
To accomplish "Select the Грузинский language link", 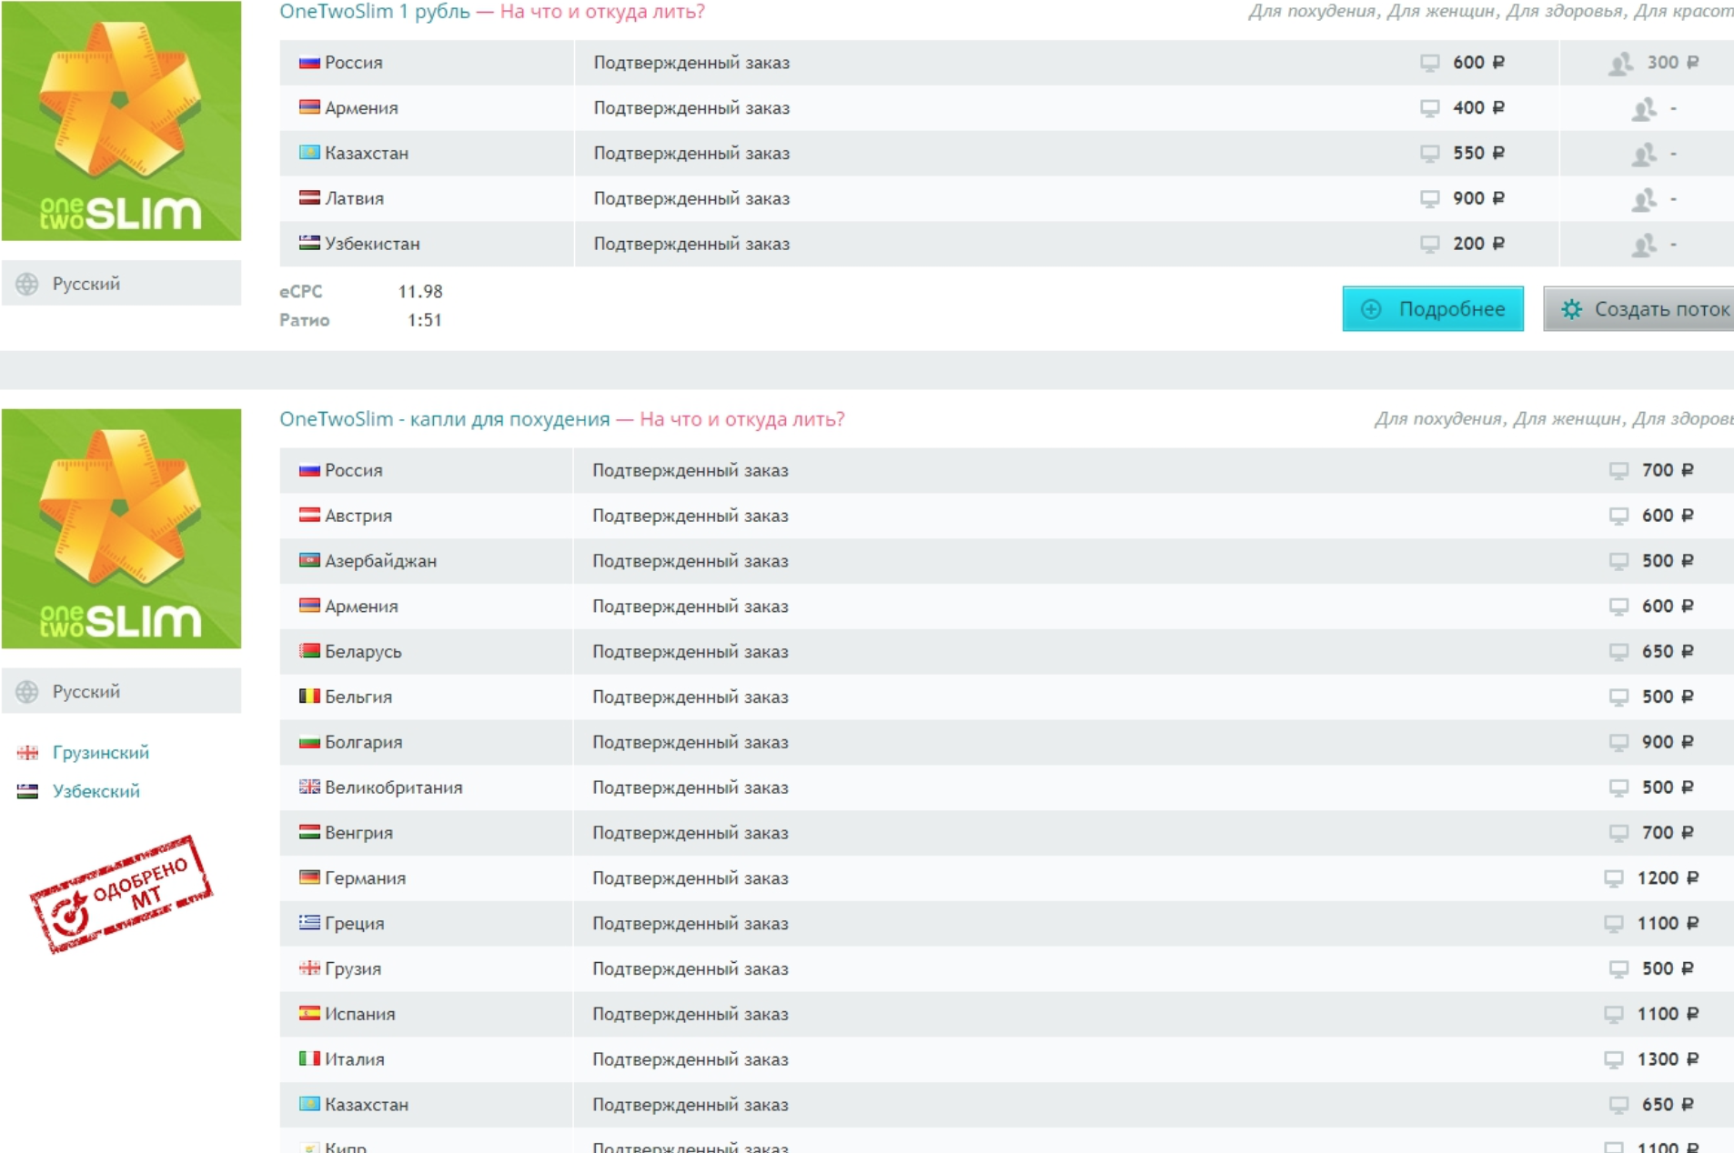I will pyautogui.click(x=101, y=753).
